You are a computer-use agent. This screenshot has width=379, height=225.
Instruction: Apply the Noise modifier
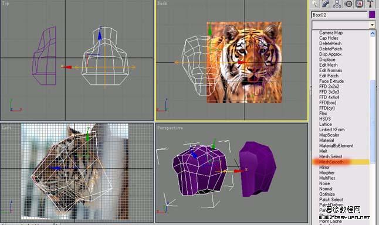pyautogui.click(x=324, y=183)
